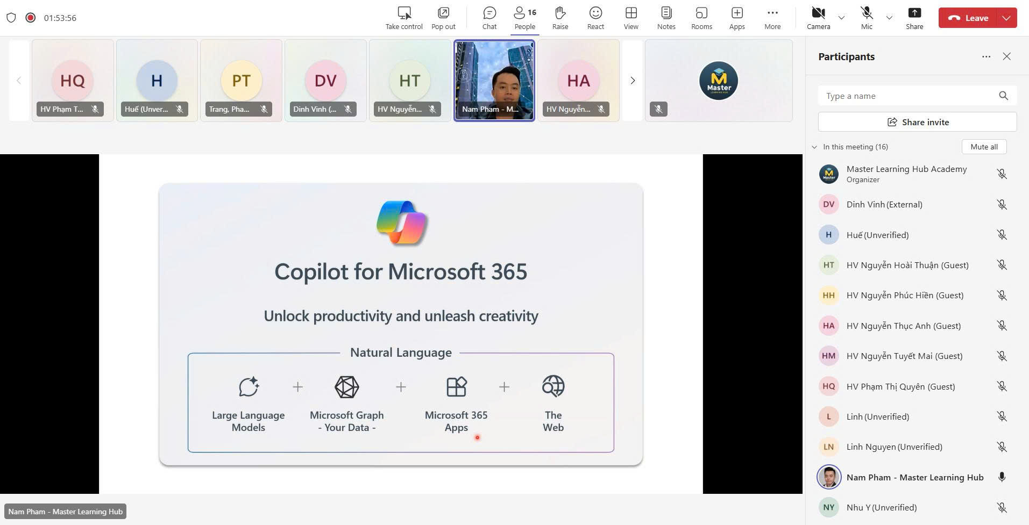Collapse the In this meeting (16) list
The height and width of the screenshot is (525, 1029).
pyautogui.click(x=814, y=147)
